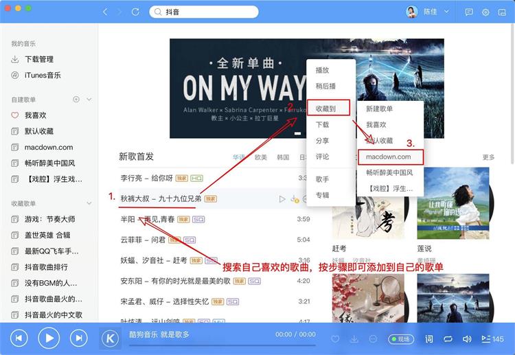Expand the 陈佳 account dropdown

(x=446, y=12)
